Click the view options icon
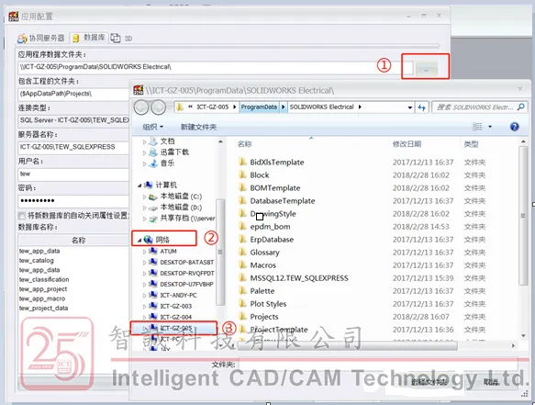Image resolution: width=535 pixels, height=405 pixels. 478,127
